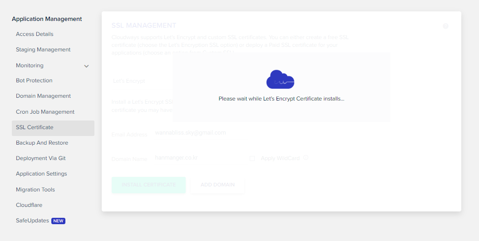Go to Cron Job Management
Screen dimensions: 479x241
click(x=45, y=112)
